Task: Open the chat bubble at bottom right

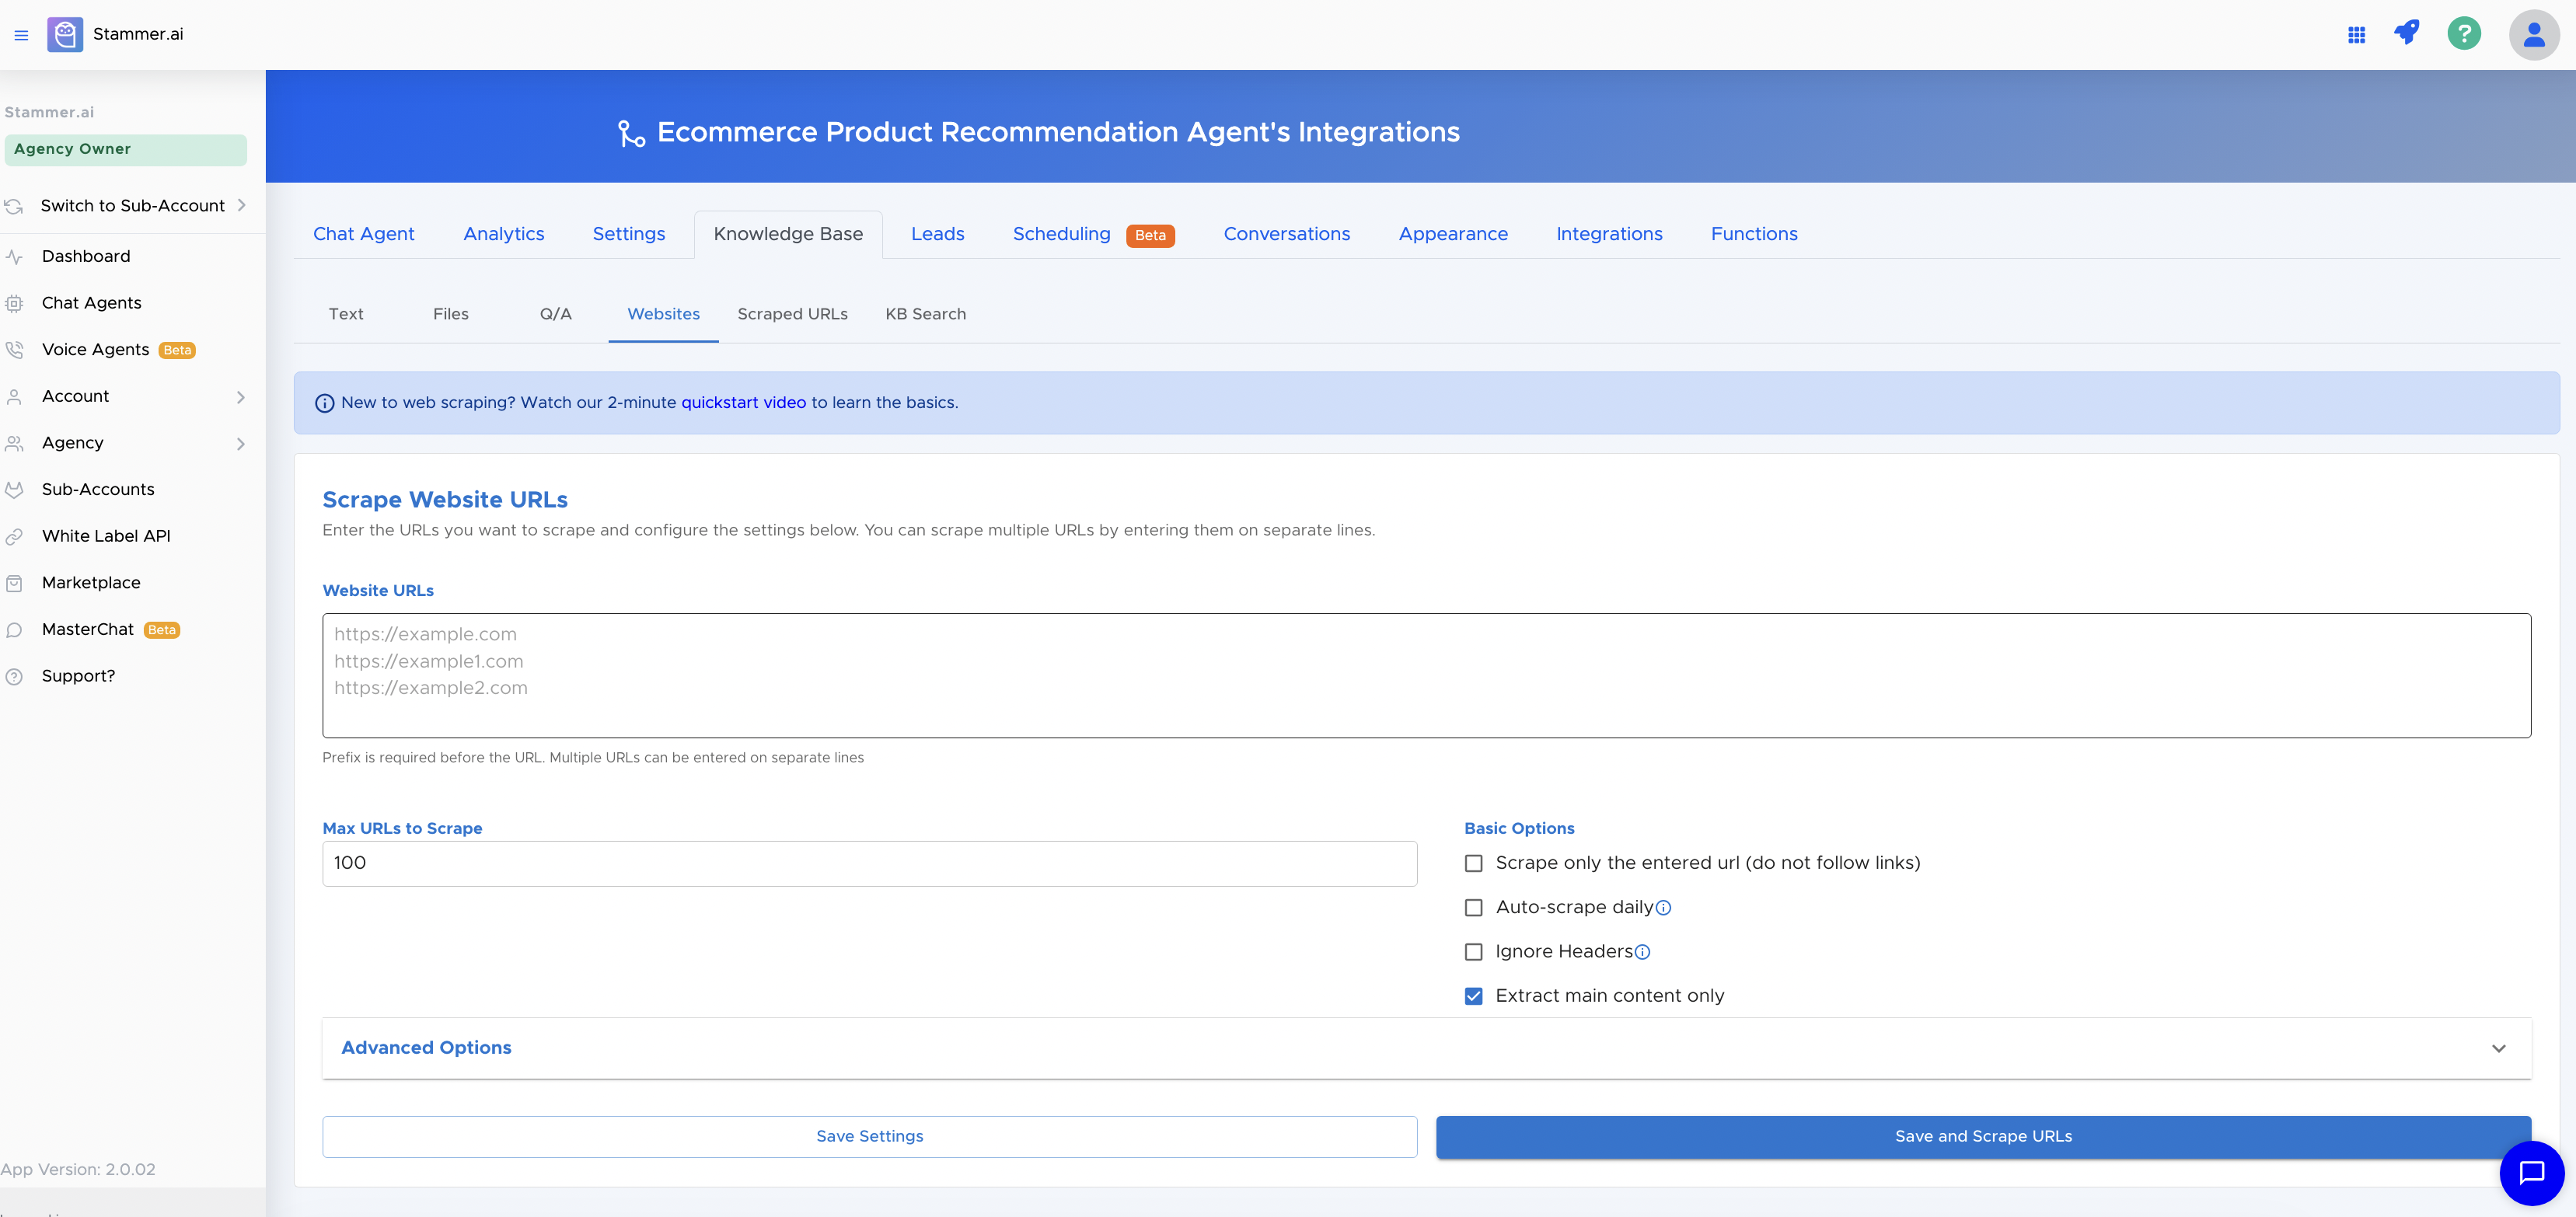Action: coord(2532,1174)
